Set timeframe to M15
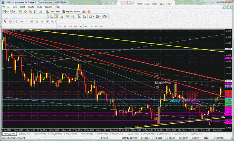Image resolution: width=234 pixels, height=141 pixels. point(70,26)
